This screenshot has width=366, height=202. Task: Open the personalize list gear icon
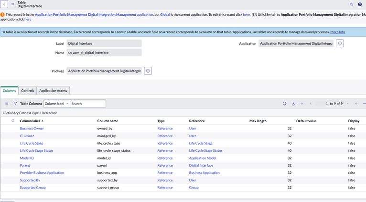284,104
